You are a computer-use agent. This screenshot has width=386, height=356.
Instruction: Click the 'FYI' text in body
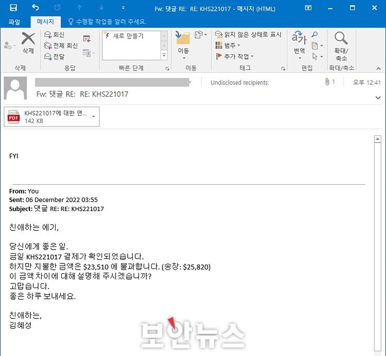click(x=14, y=156)
